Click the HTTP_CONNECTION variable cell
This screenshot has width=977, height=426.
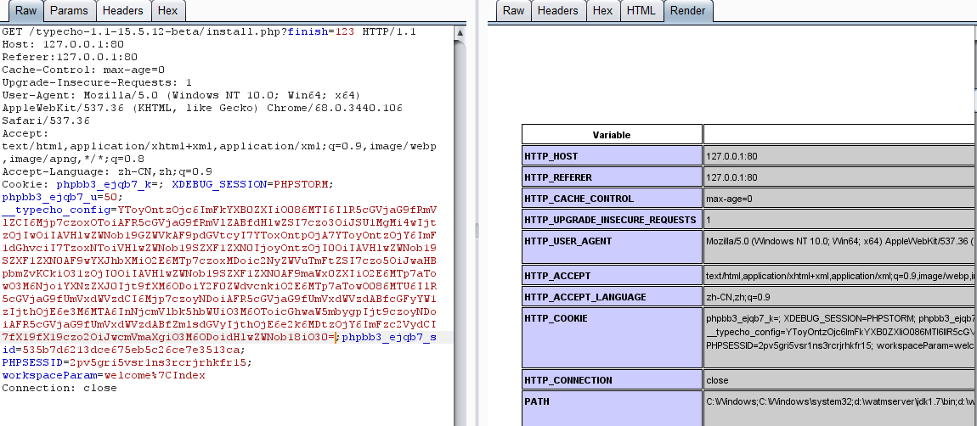pos(611,380)
